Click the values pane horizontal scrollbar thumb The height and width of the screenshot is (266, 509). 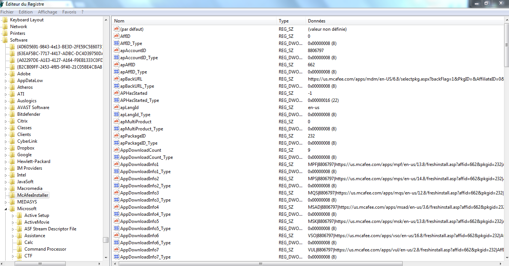[x=260, y=263]
